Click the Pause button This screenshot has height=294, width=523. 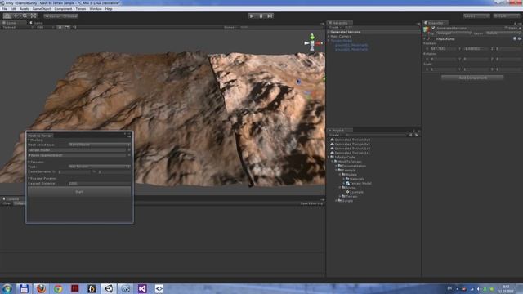point(261,16)
